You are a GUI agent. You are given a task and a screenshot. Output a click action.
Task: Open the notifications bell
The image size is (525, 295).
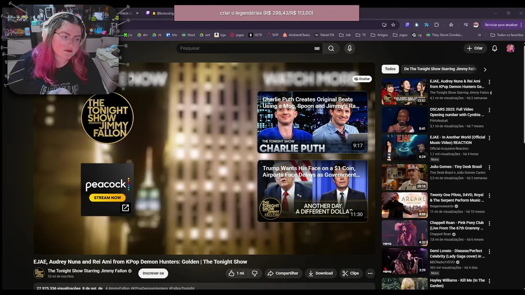point(495,48)
